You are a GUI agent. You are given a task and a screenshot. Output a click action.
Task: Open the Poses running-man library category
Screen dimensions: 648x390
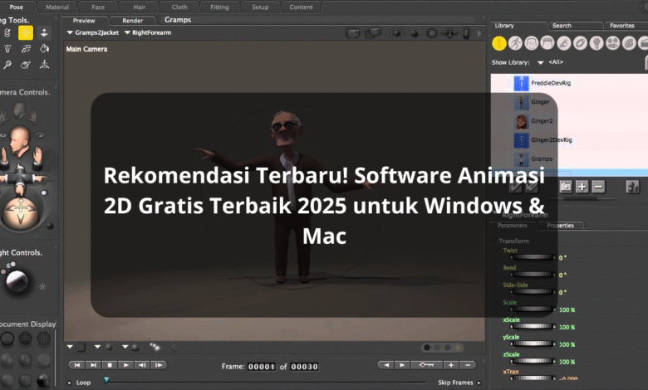point(515,43)
